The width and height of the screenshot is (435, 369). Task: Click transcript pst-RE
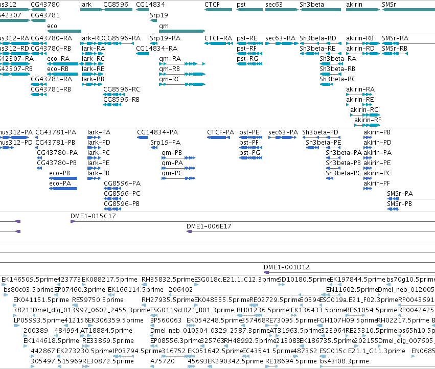click(x=249, y=43)
